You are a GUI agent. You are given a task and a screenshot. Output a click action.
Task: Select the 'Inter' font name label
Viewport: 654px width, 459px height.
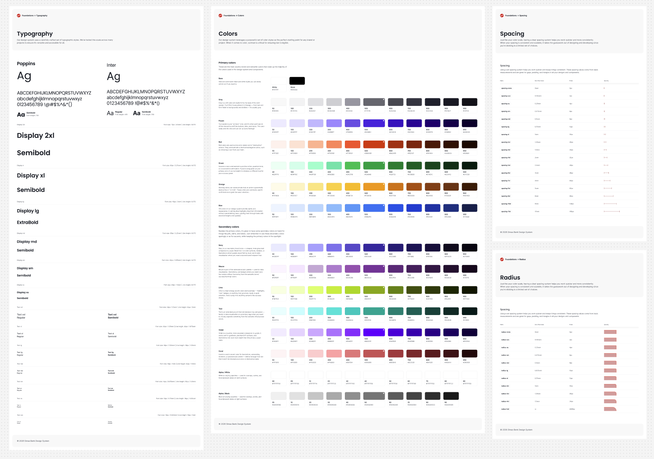[111, 65]
